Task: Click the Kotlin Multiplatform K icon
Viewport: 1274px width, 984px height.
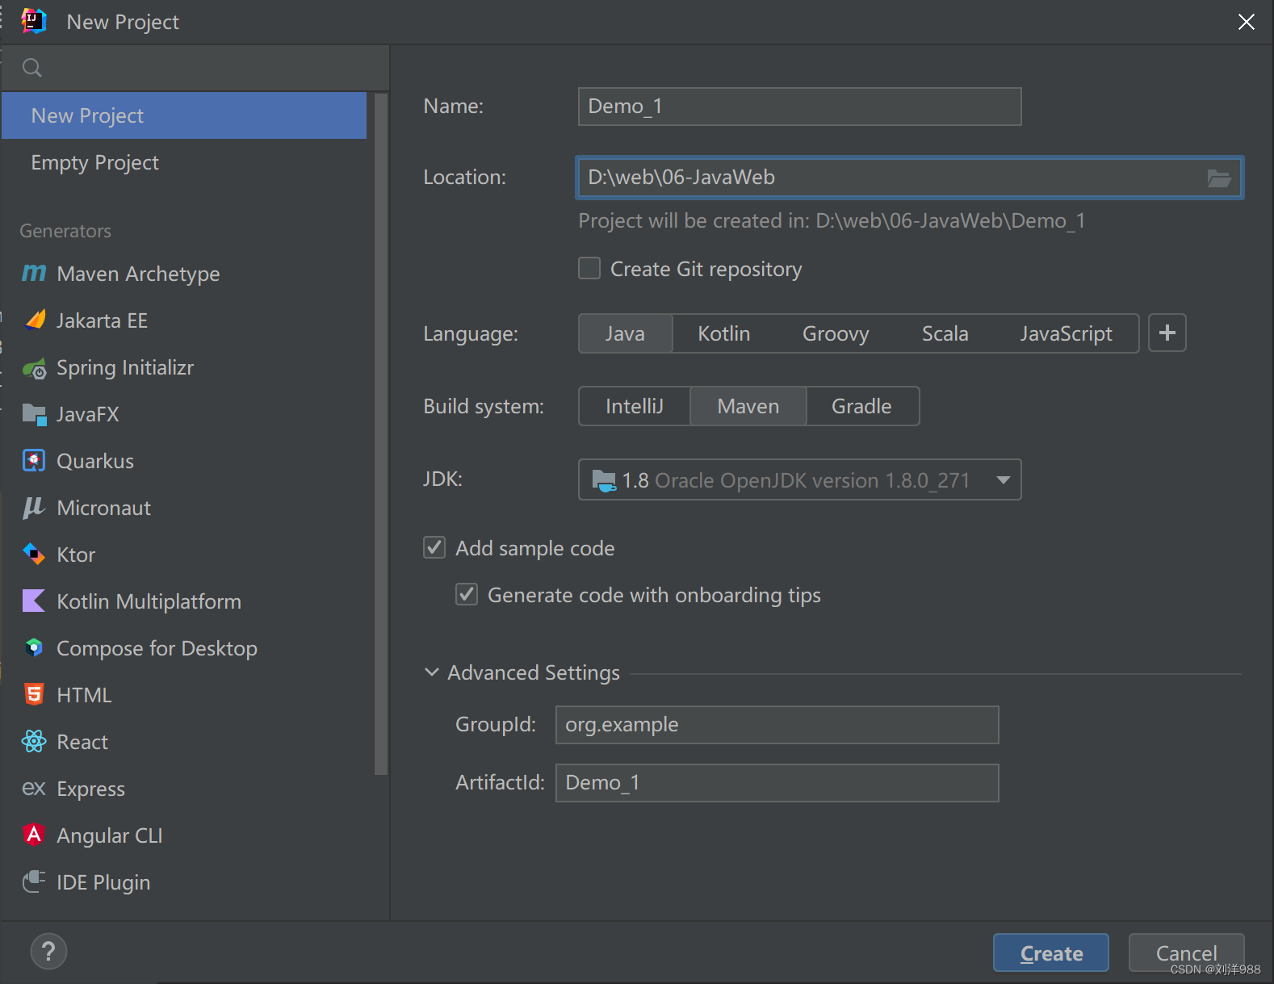Action: click(34, 601)
